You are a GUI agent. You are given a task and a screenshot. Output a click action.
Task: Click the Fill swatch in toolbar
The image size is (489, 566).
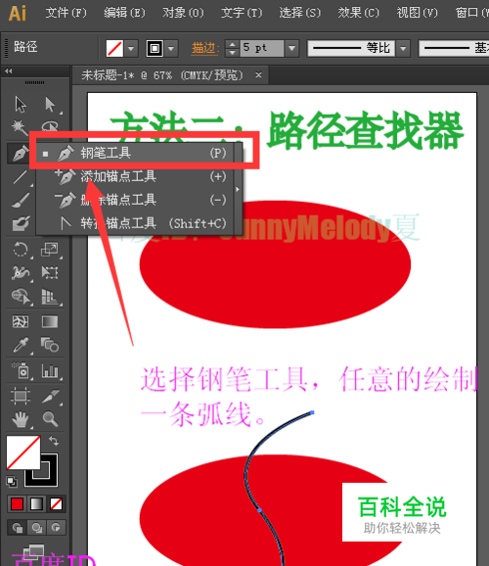point(23,452)
